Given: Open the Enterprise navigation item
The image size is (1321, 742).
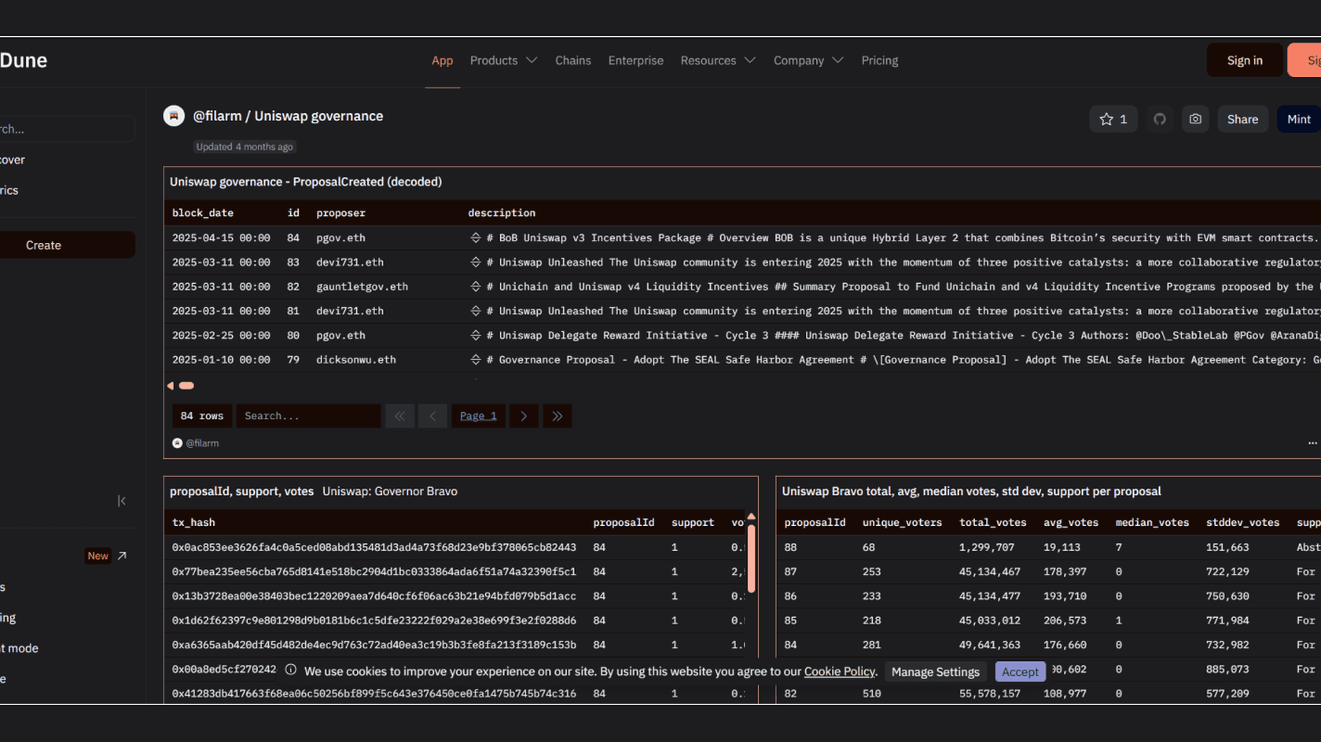Looking at the screenshot, I should pos(635,61).
